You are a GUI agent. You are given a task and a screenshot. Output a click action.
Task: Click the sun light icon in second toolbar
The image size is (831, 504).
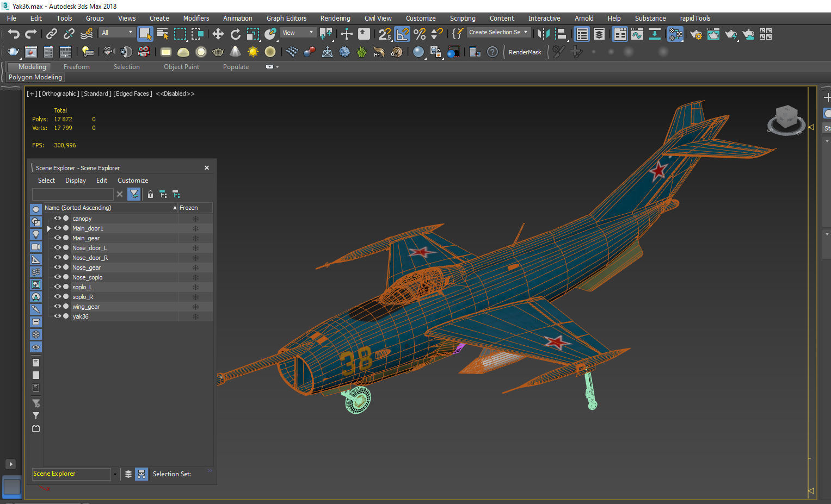tap(253, 52)
